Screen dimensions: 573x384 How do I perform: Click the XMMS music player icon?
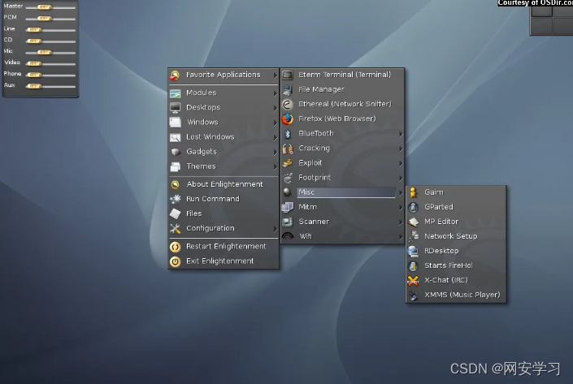click(414, 295)
